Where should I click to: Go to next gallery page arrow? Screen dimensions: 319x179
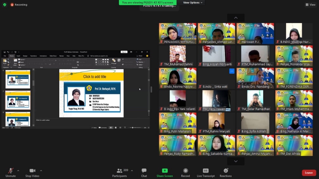[x=236, y=161]
